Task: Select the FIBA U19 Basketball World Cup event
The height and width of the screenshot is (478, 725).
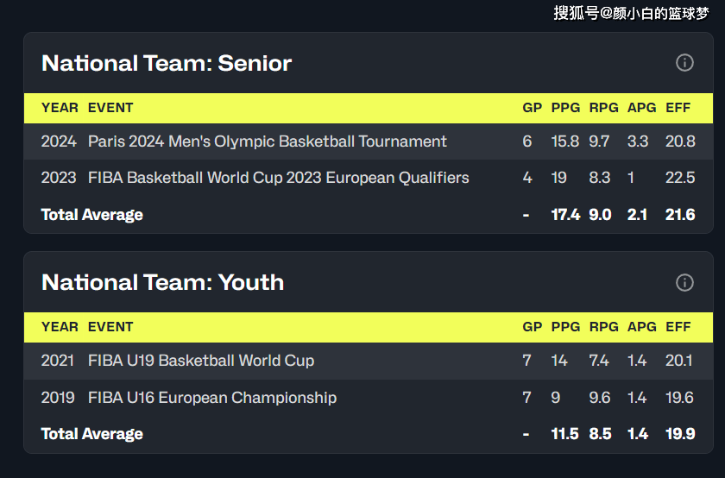Action: tap(200, 361)
